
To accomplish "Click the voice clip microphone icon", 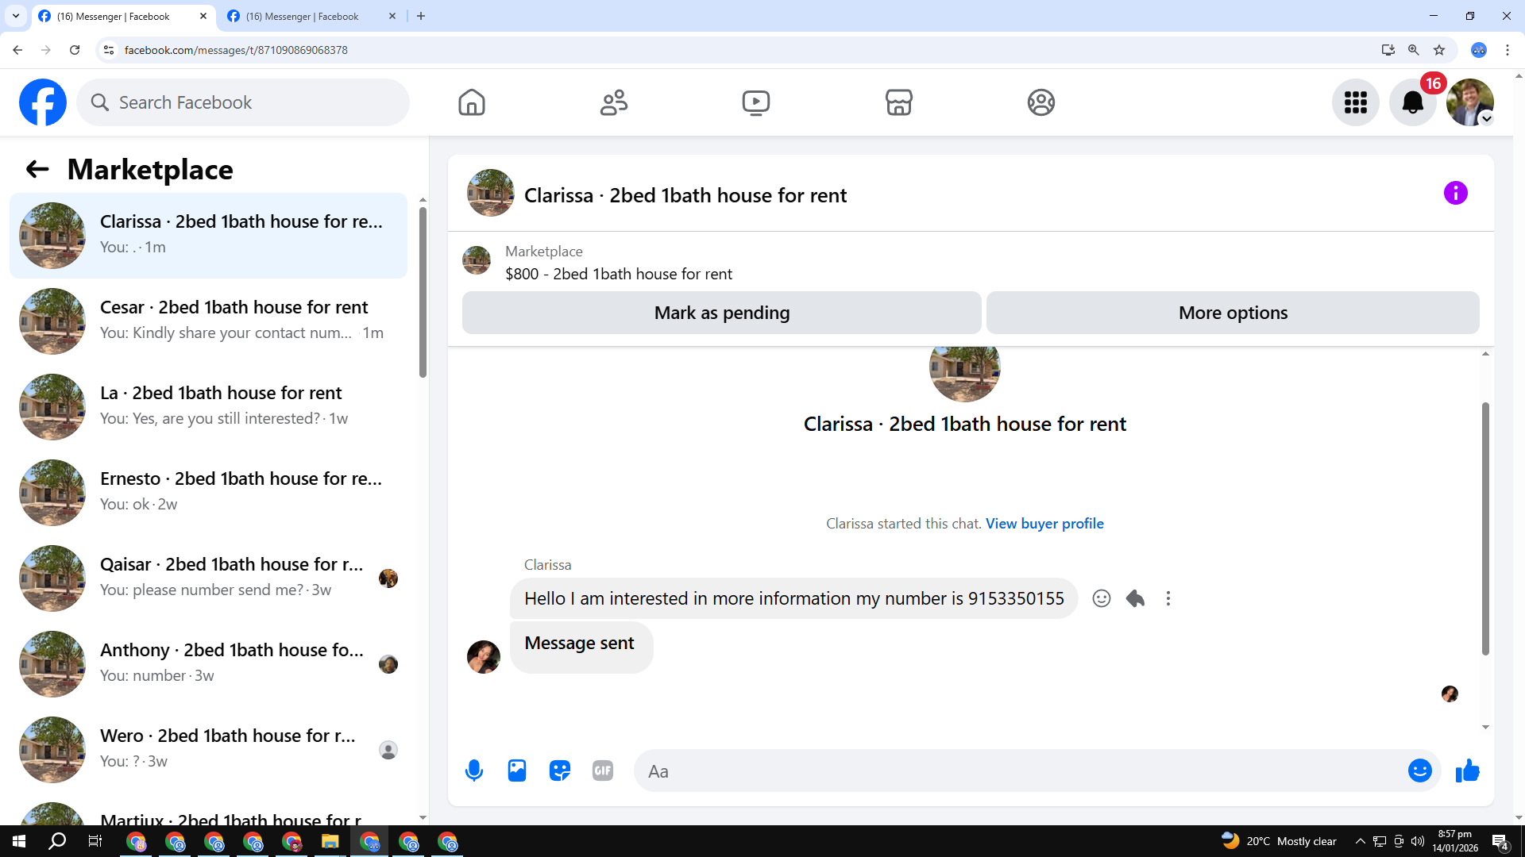I will tap(474, 771).
